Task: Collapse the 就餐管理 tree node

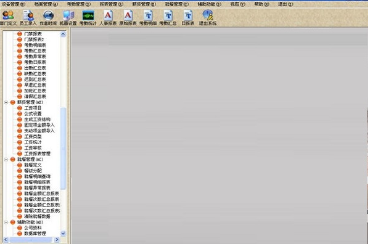Action: coord(6,160)
